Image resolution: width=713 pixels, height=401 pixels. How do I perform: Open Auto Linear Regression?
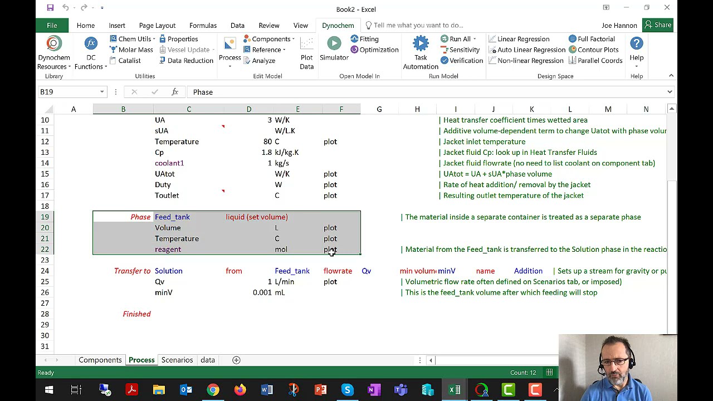[x=527, y=50]
